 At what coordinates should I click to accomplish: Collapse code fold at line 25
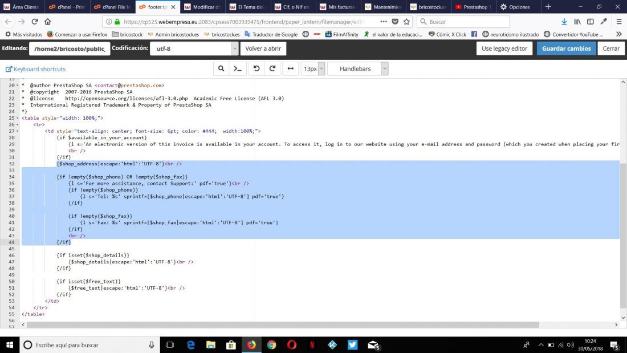[x=17, y=118]
